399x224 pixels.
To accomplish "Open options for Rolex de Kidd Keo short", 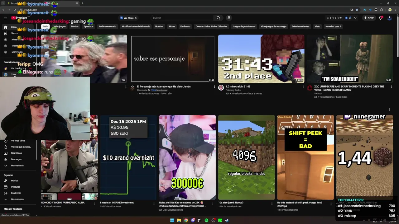I will tap(213, 204).
